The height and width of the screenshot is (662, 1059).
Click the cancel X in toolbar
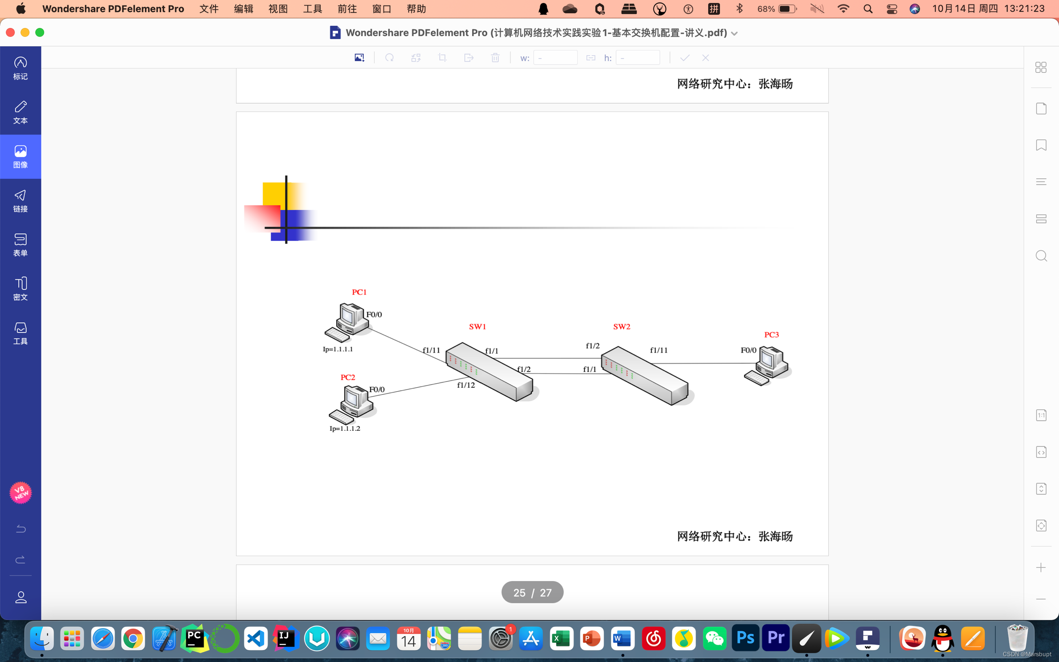(x=706, y=58)
